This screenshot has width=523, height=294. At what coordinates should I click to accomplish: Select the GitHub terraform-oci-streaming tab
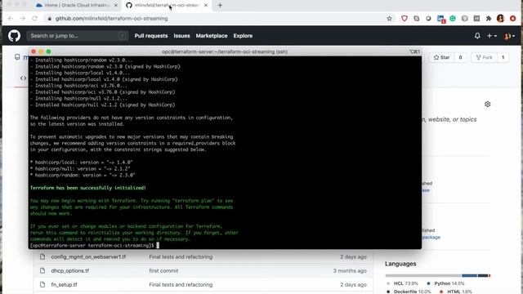pos(167,6)
